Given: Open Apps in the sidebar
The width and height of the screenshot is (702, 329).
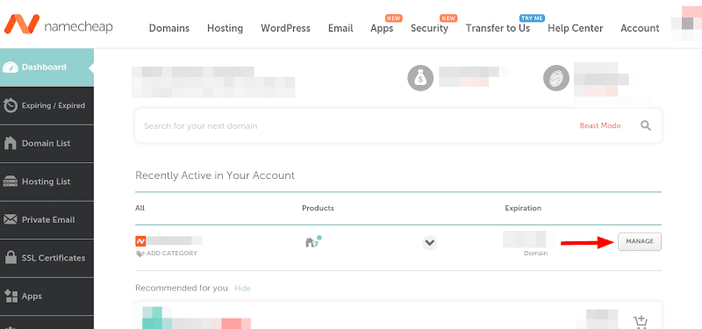Looking at the screenshot, I should click(47, 296).
